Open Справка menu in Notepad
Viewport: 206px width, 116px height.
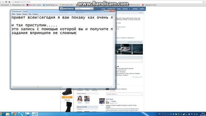35,14
